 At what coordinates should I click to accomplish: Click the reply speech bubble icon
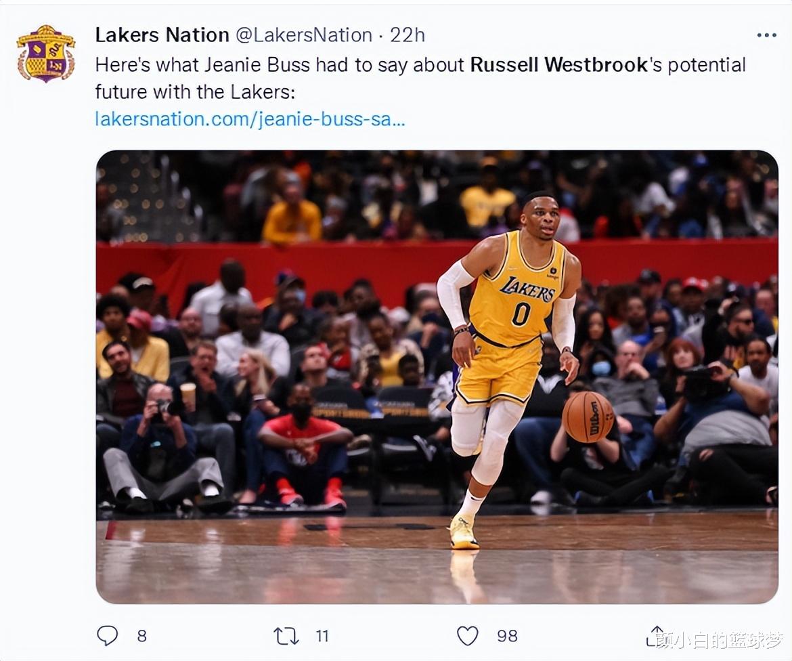(x=107, y=636)
